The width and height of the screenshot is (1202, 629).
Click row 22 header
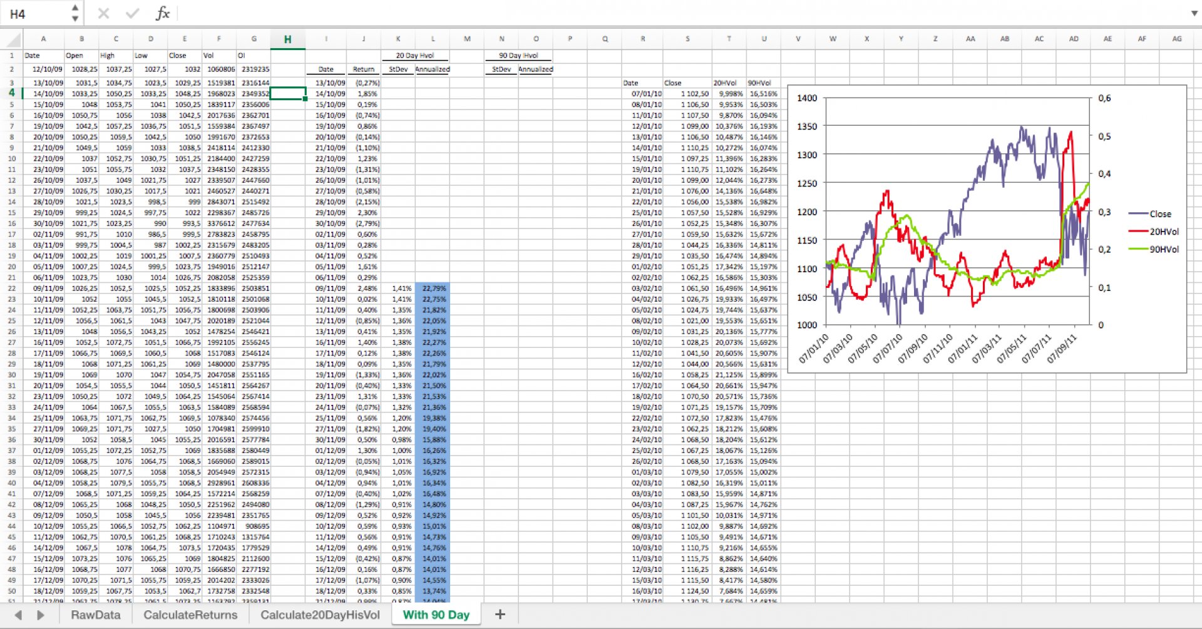(11, 289)
